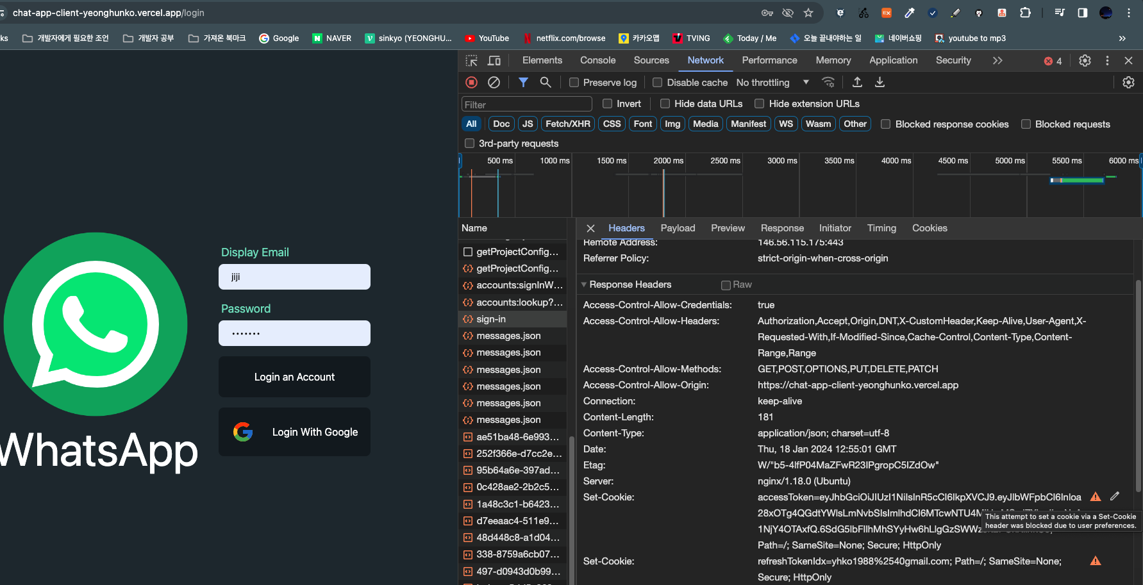This screenshot has width=1143, height=585.
Task: Open network search magnifier icon
Action: [546, 82]
